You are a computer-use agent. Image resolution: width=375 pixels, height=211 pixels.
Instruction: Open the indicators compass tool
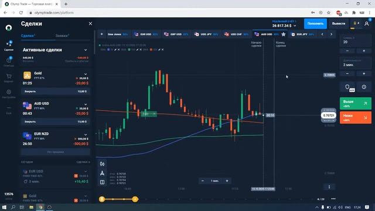click(102, 173)
